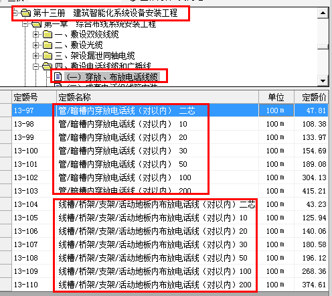This screenshot has height=296, width=332.
Task: Click the 定额价 column header
Action: 311,97
